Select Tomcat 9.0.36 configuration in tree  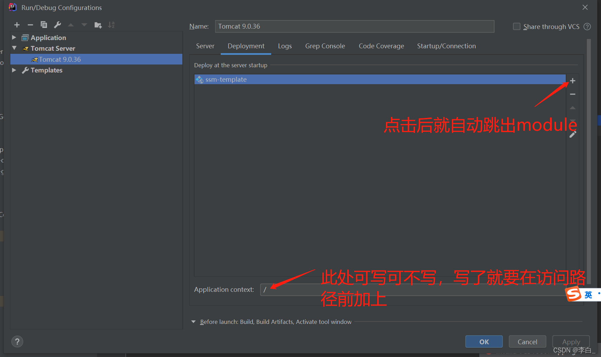point(96,59)
